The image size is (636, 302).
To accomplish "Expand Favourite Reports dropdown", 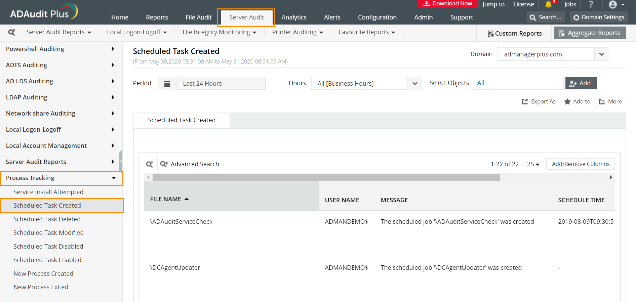I will (x=367, y=32).
